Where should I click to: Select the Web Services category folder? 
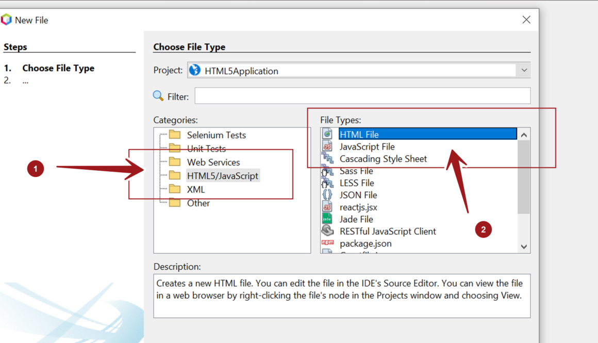click(213, 162)
